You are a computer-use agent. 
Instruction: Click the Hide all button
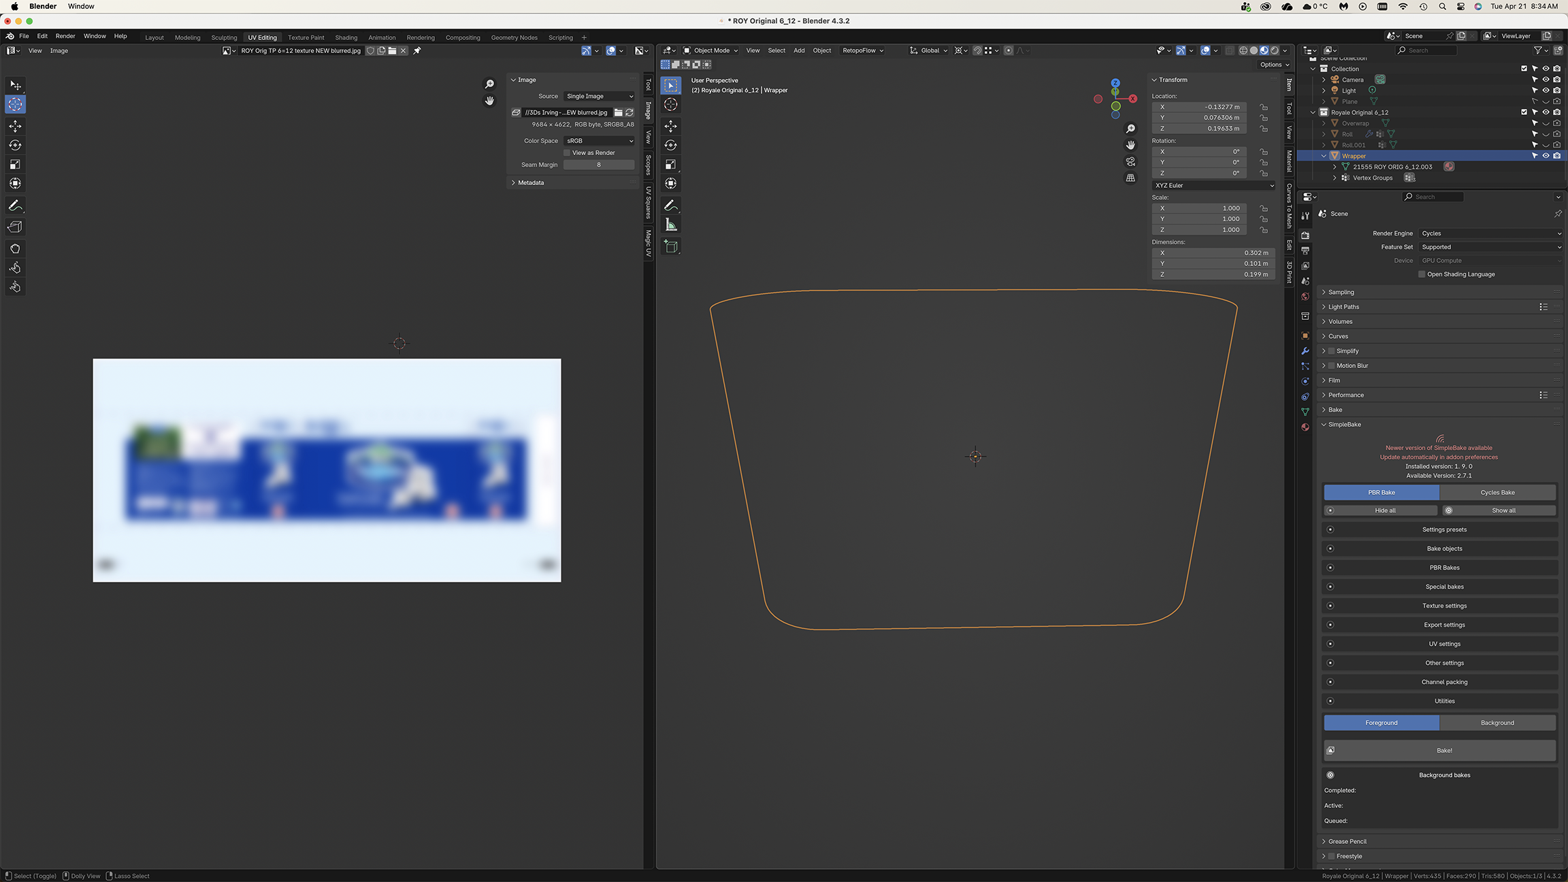(1381, 510)
